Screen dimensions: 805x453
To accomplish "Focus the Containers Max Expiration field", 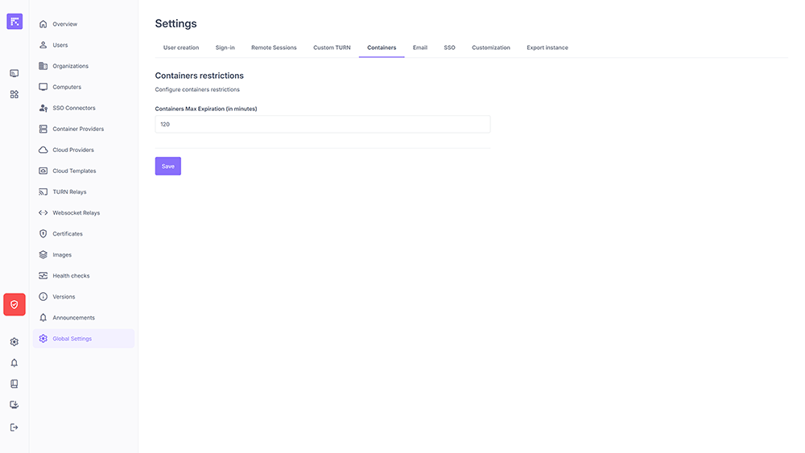I will (x=322, y=124).
